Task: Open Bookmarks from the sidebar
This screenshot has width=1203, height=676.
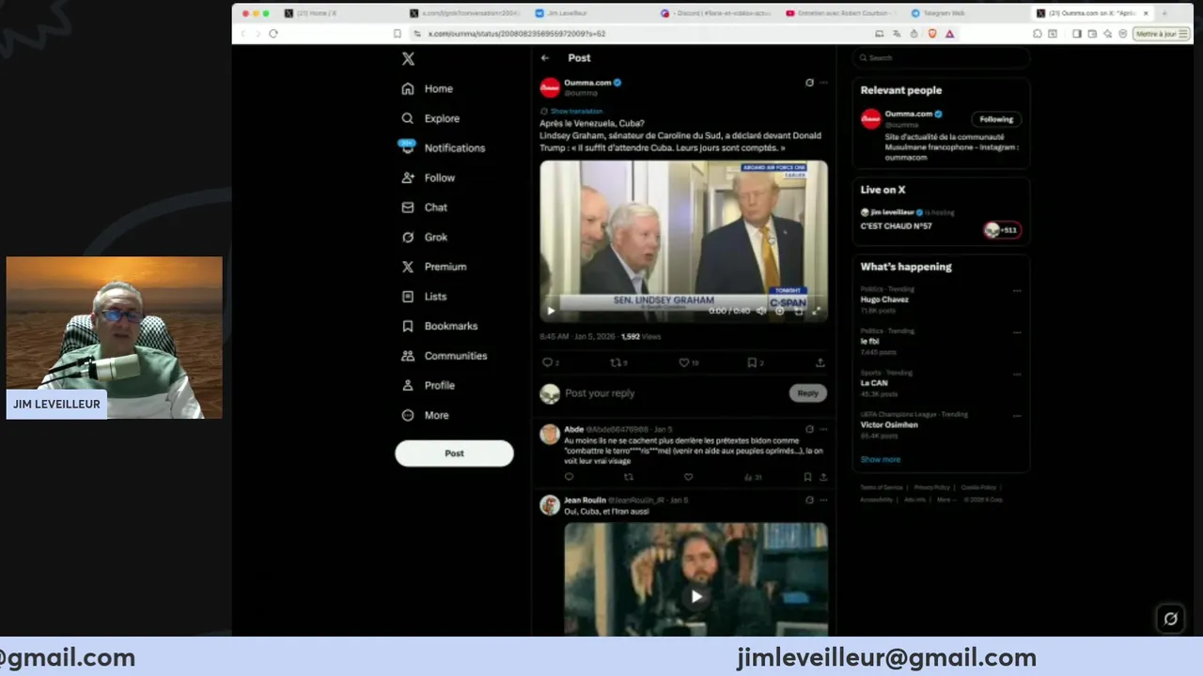Action: 440,326
